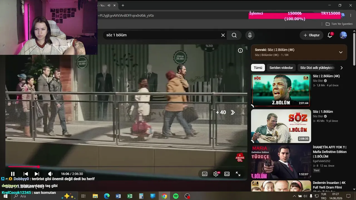This screenshot has width=356, height=200.
Task: Click the video info card icon
Action: tap(240, 50)
